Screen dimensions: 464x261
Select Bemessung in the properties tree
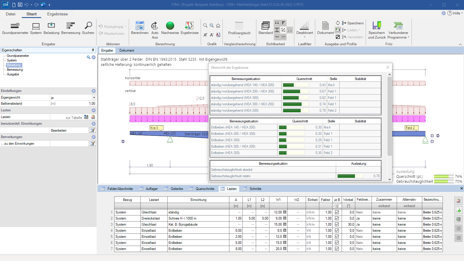(15, 70)
